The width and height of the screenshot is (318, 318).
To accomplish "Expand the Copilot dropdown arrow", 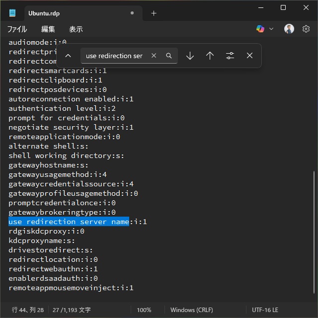I will point(271,29).
